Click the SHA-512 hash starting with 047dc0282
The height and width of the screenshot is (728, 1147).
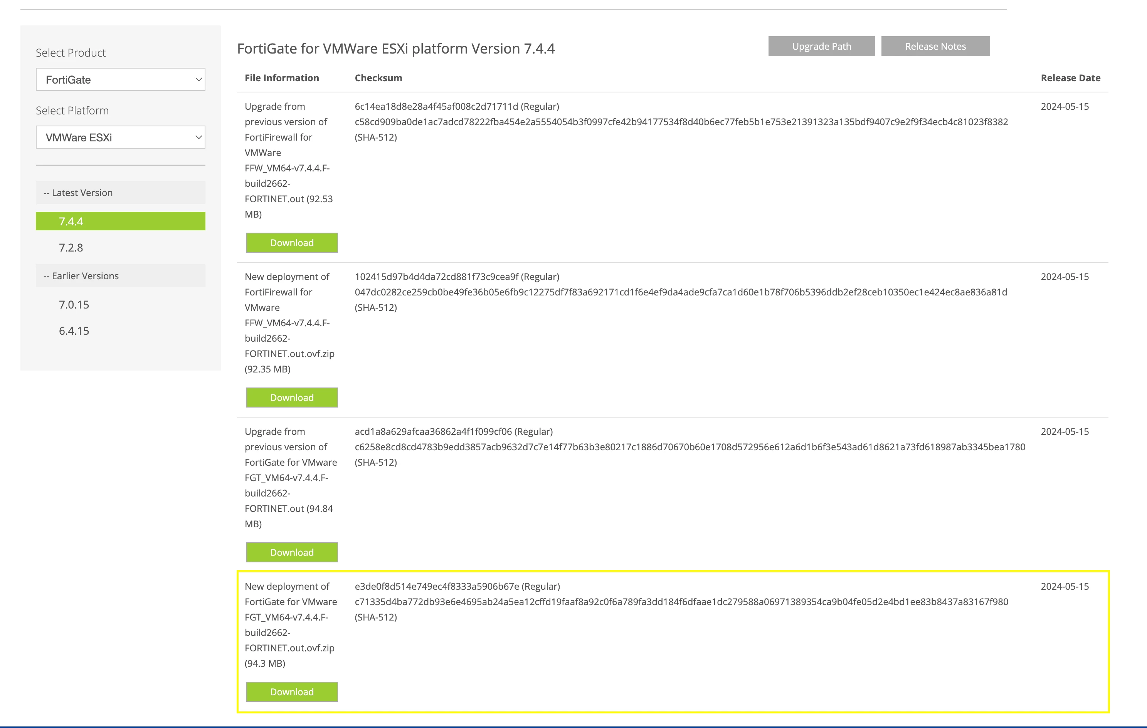[x=681, y=292]
